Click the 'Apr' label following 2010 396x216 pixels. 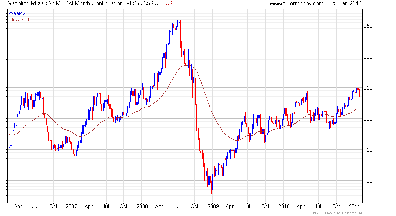pyautogui.click(x=301, y=206)
